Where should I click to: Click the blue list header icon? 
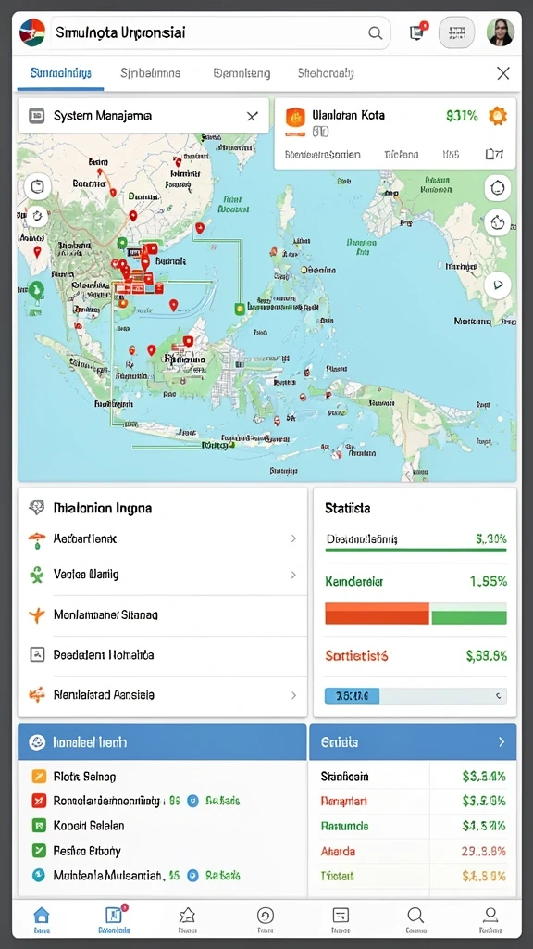point(37,742)
